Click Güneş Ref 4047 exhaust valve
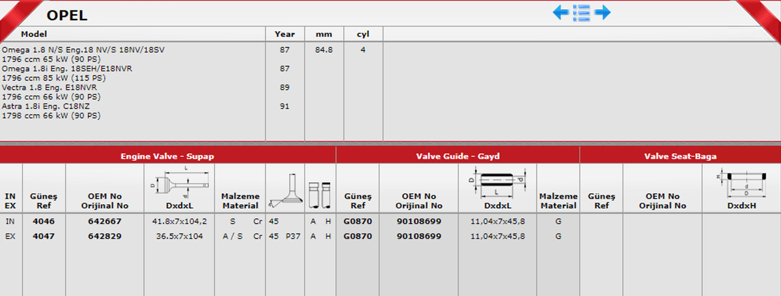The height and width of the screenshot is (296, 781). tap(44, 236)
